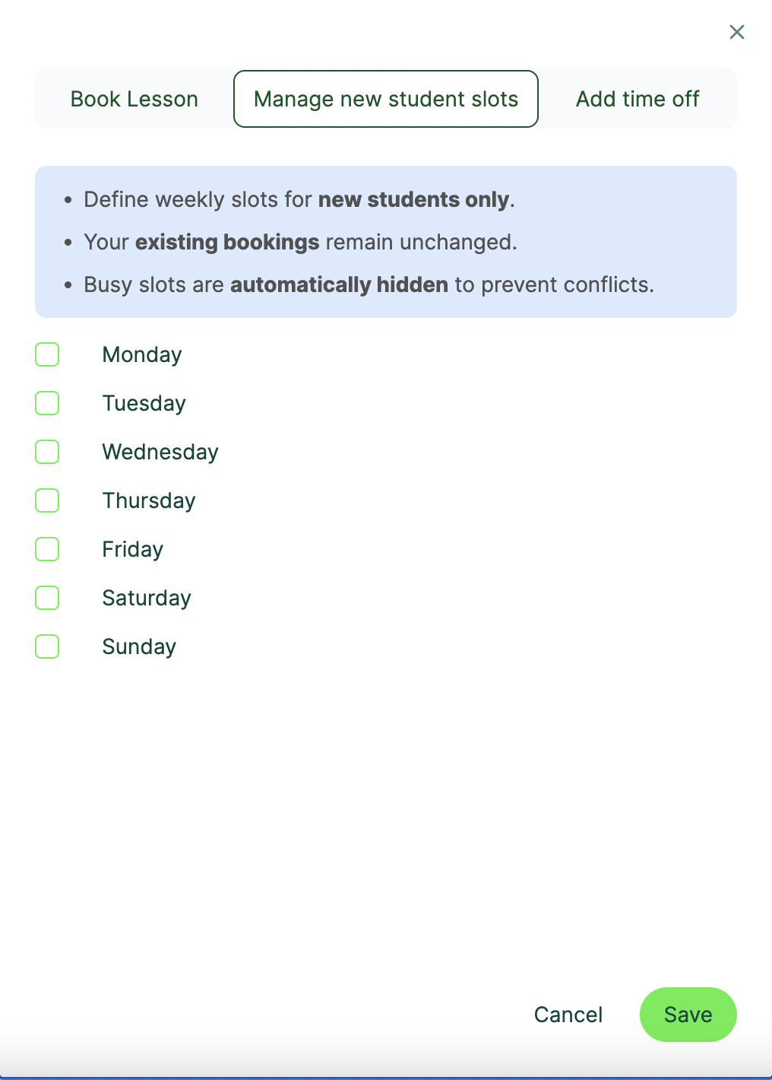Screen dimensions: 772x1080
Task: Save the new student slot settings
Action: click(x=688, y=1014)
